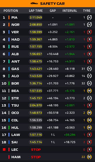This screenshot has height=162, width=95.
Task: Click the STOP status for HAM
Action: (x=36, y=157)
